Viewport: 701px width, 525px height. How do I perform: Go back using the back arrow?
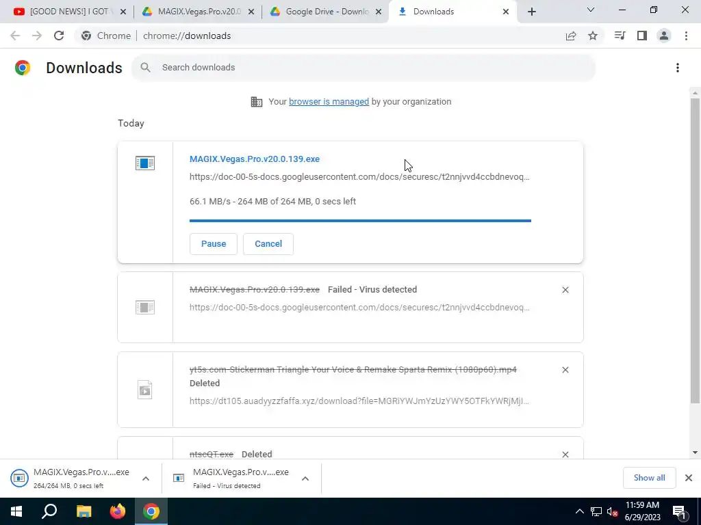tap(15, 36)
